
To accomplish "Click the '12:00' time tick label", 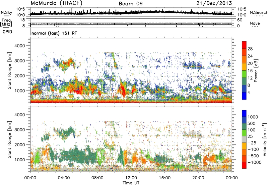I will [x=131, y=178].
